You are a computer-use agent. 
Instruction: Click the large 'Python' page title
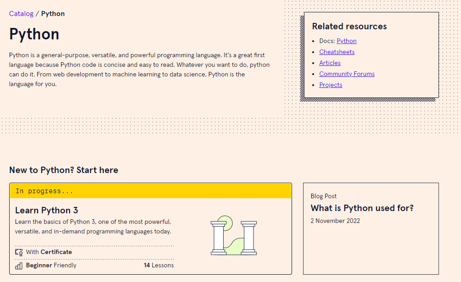(x=34, y=34)
